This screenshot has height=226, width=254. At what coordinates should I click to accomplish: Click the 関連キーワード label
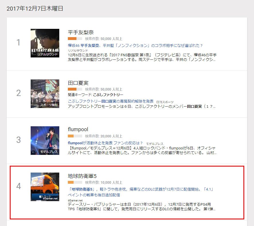tap(80, 95)
